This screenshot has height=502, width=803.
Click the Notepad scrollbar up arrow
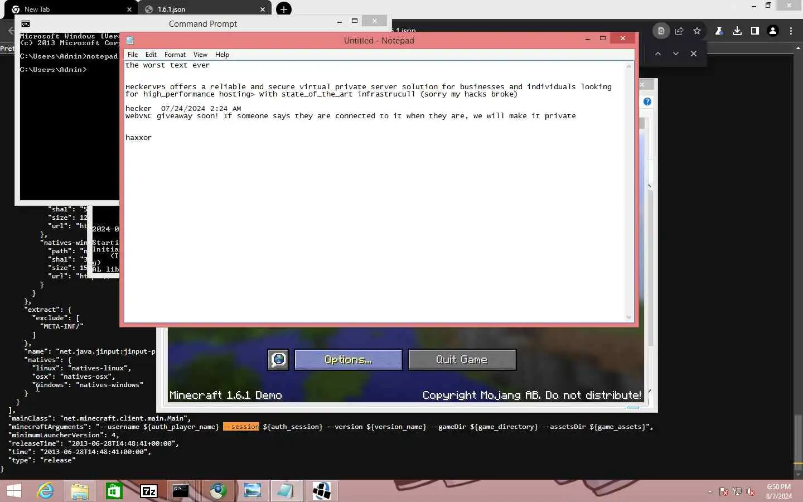point(629,66)
